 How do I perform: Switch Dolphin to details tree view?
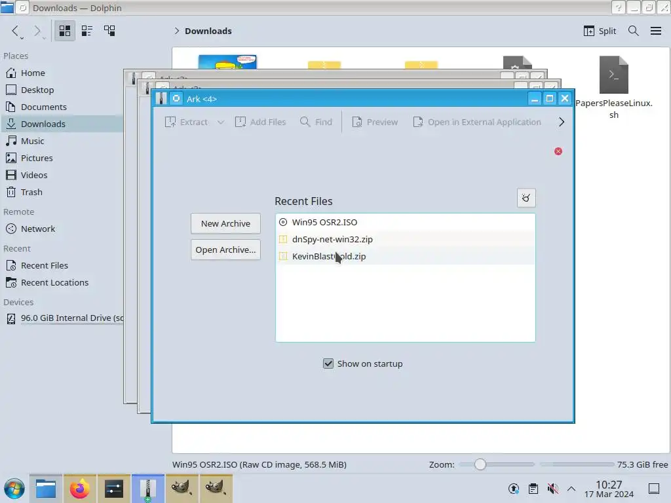coord(109,31)
